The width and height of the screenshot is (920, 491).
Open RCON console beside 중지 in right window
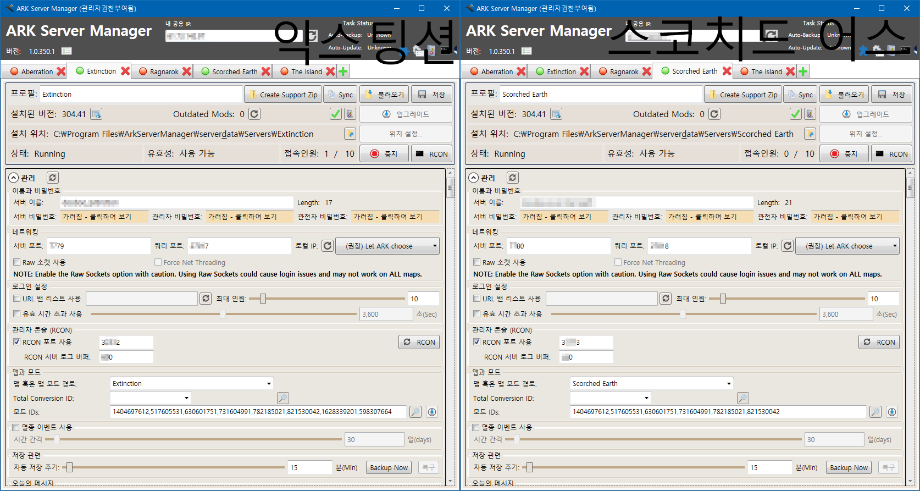[891, 154]
